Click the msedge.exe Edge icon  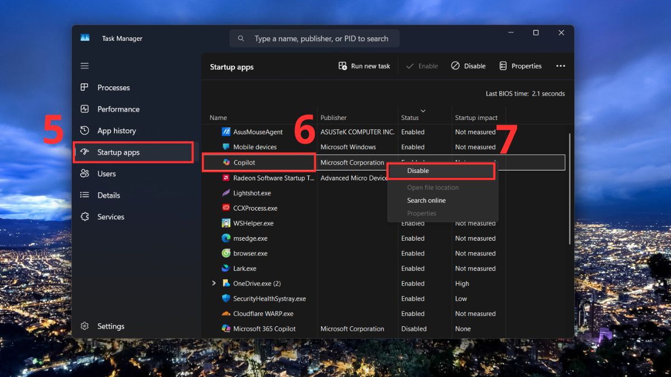(x=226, y=238)
